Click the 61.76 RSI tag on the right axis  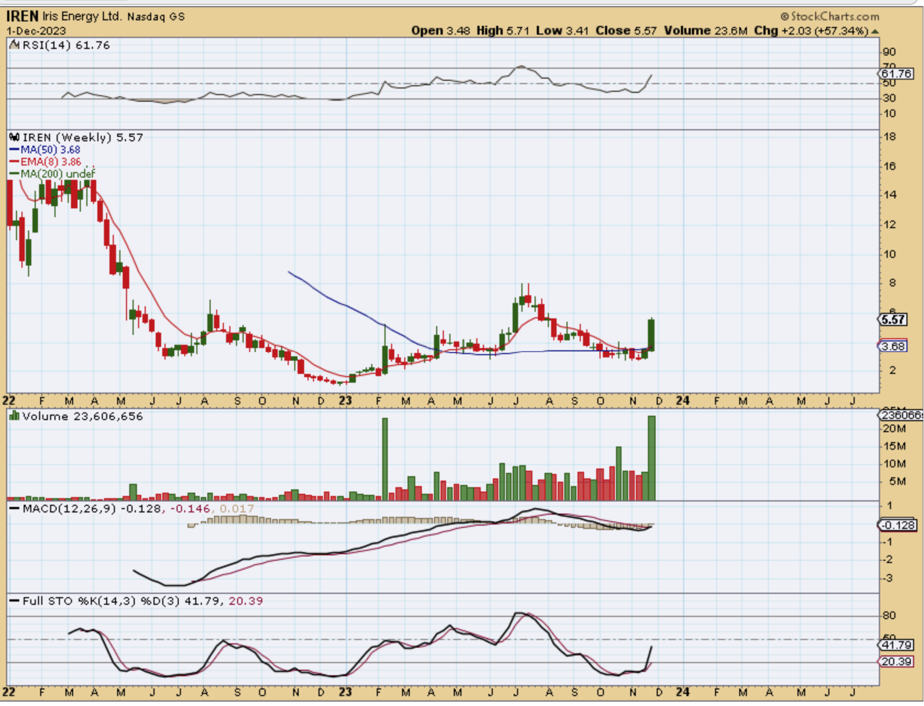click(x=896, y=74)
